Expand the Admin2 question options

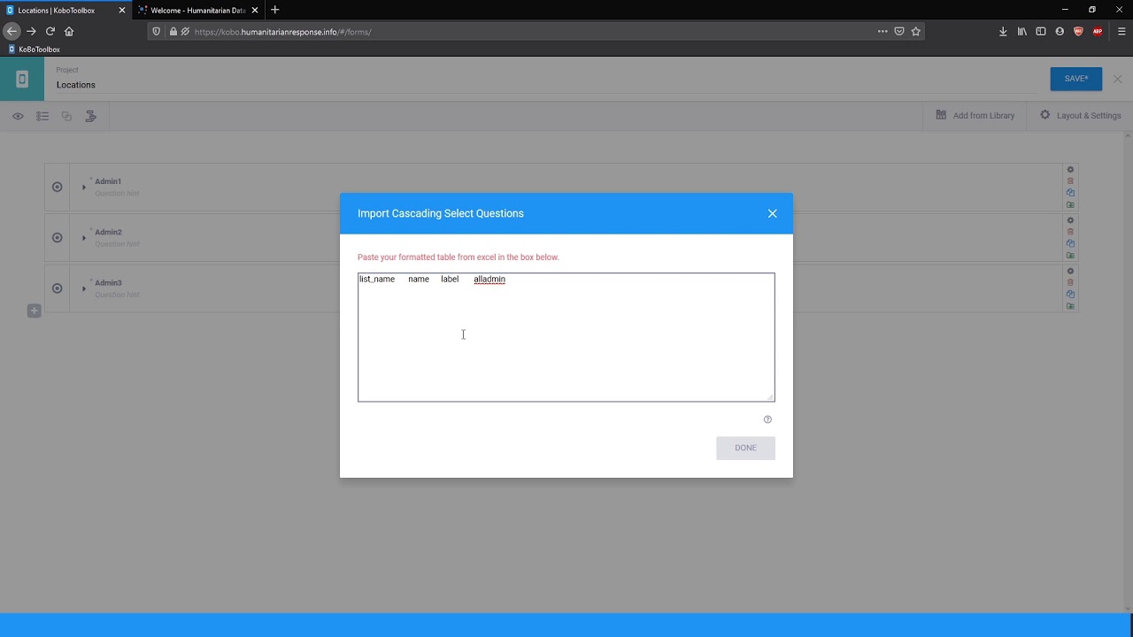(x=84, y=238)
